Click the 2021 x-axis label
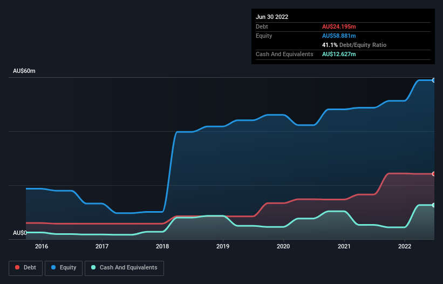443x284 pixels. point(344,246)
